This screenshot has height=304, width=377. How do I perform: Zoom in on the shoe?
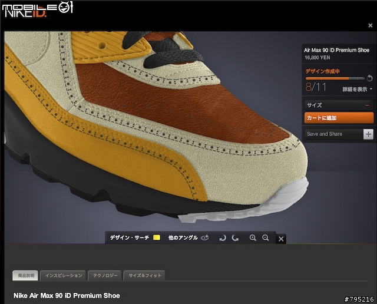253,238
